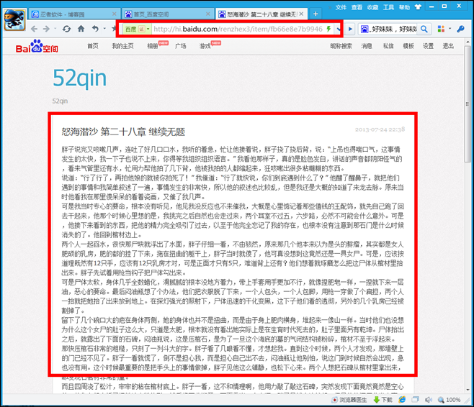
Task: Open the 工具 menu
Action: [388, 7]
